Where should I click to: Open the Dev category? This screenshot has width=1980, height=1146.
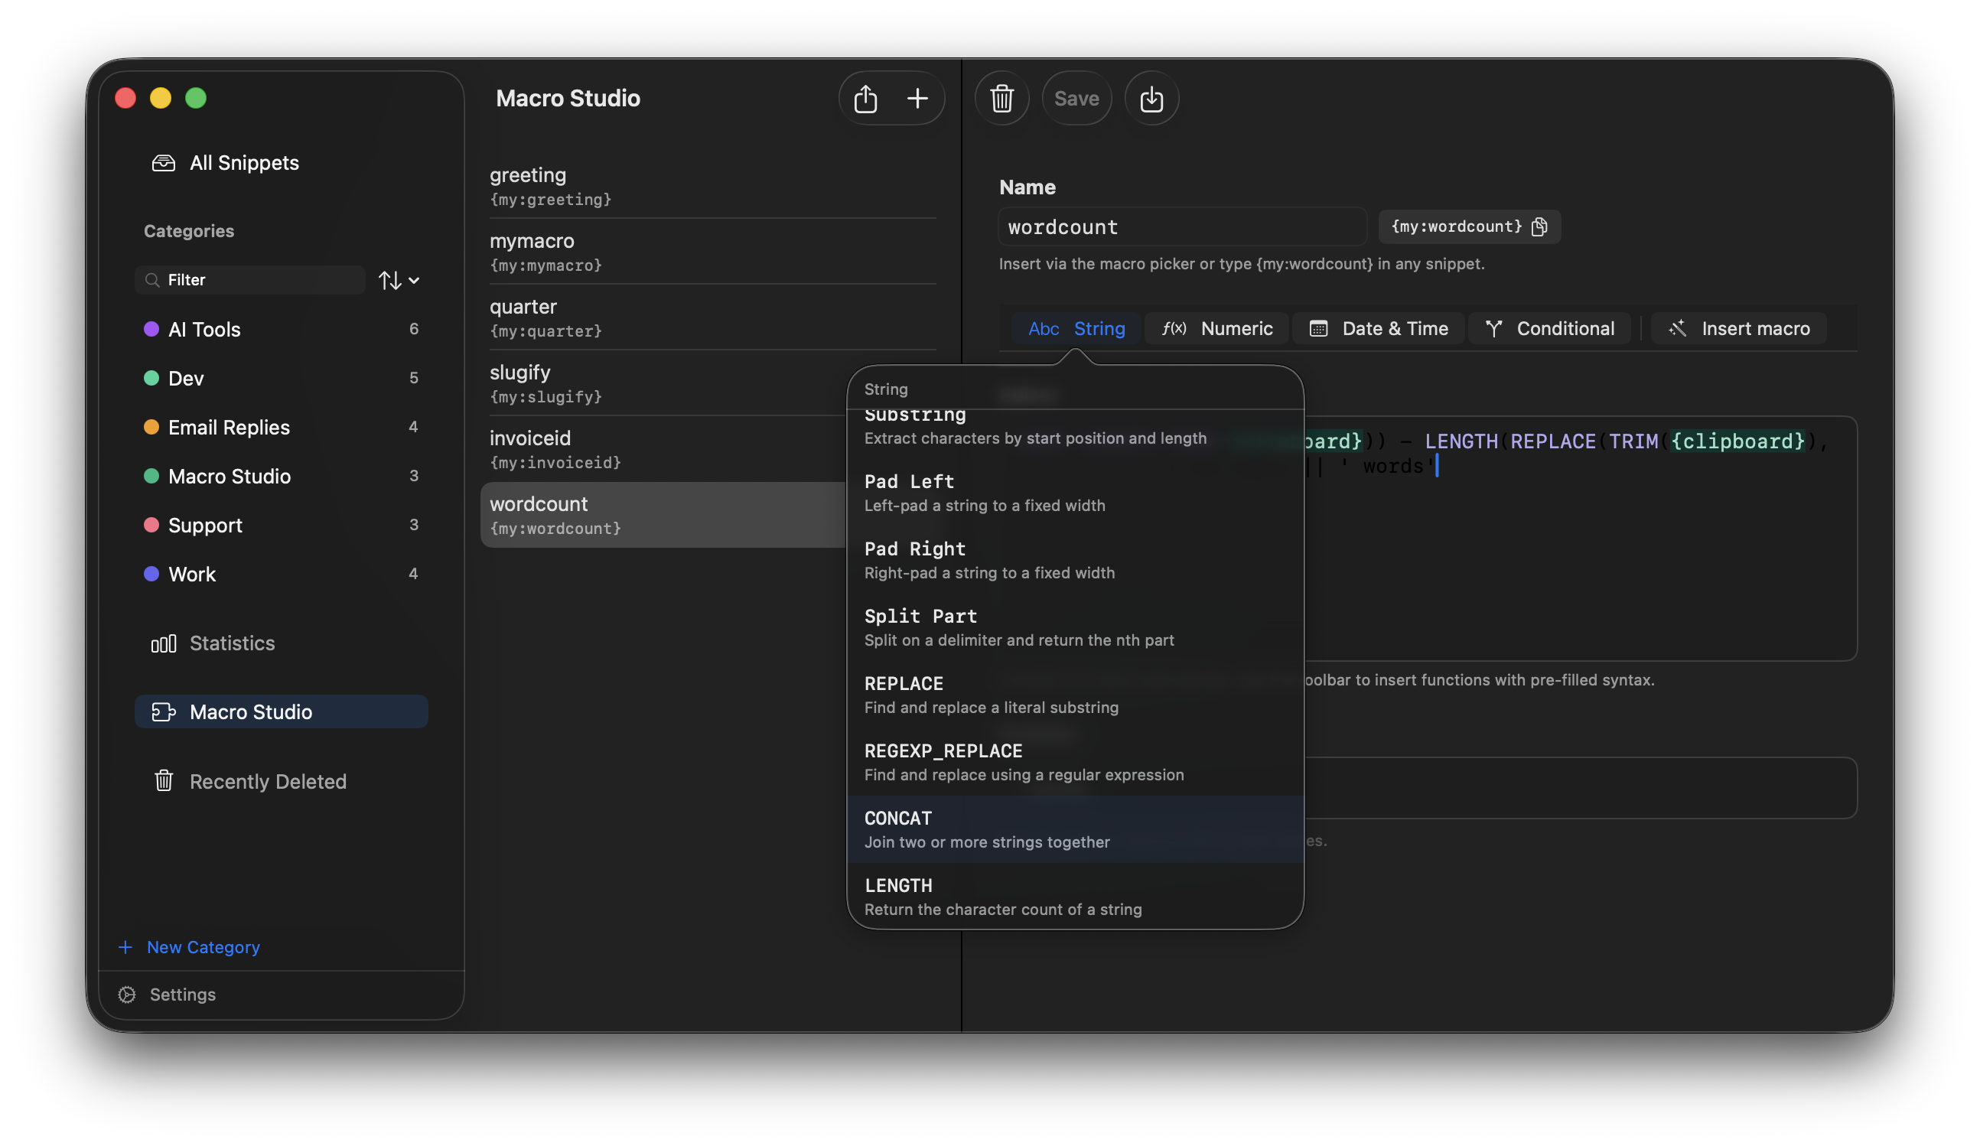click(282, 378)
